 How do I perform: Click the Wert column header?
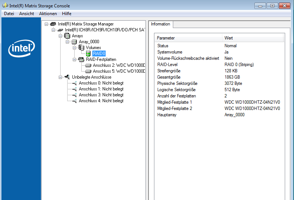coord(253,38)
